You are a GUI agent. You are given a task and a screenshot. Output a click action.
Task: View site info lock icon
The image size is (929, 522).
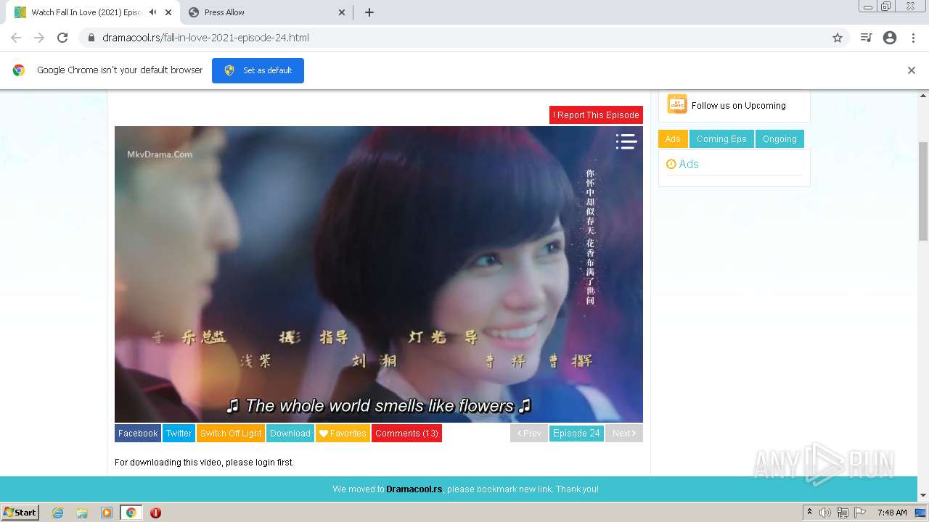91,38
